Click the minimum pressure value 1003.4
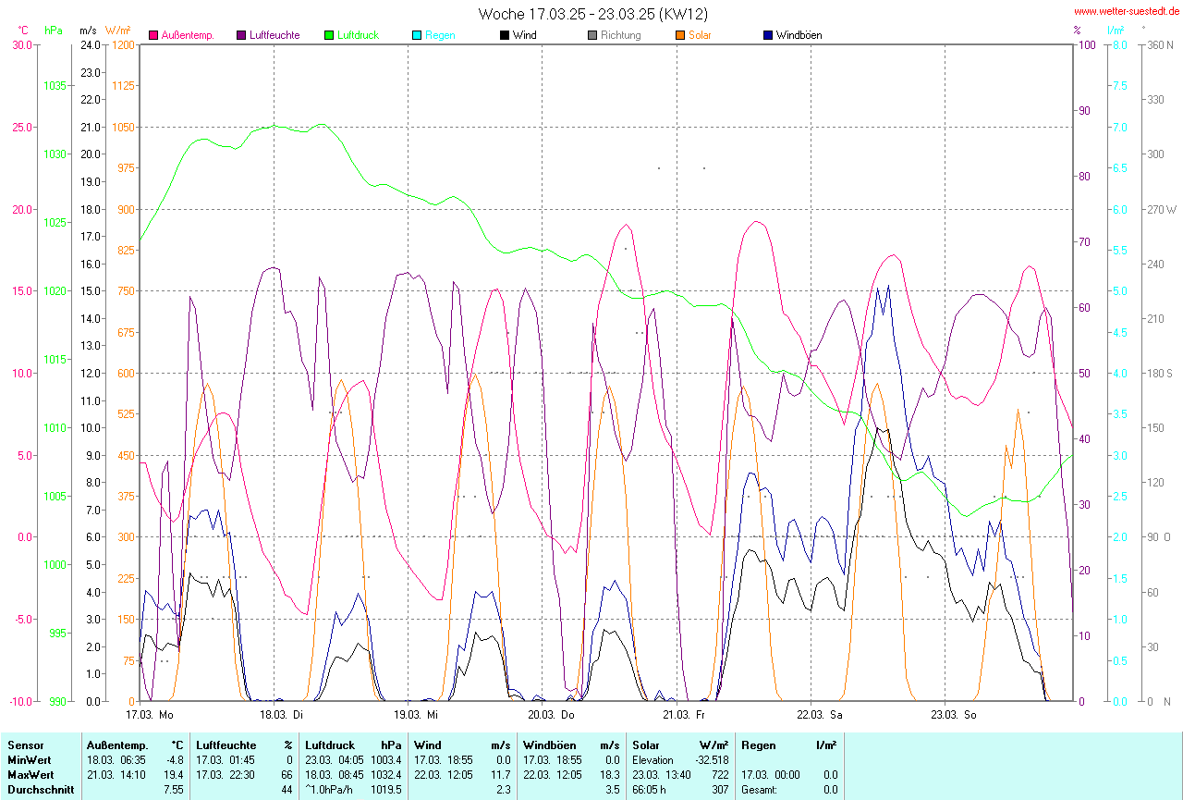The height and width of the screenshot is (800, 1183). [x=385, y=759]
